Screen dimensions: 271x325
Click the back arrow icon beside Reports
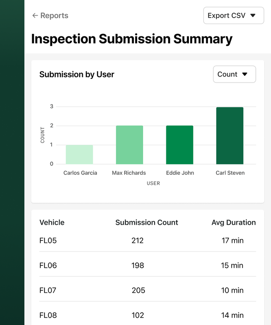pos(35,16)
